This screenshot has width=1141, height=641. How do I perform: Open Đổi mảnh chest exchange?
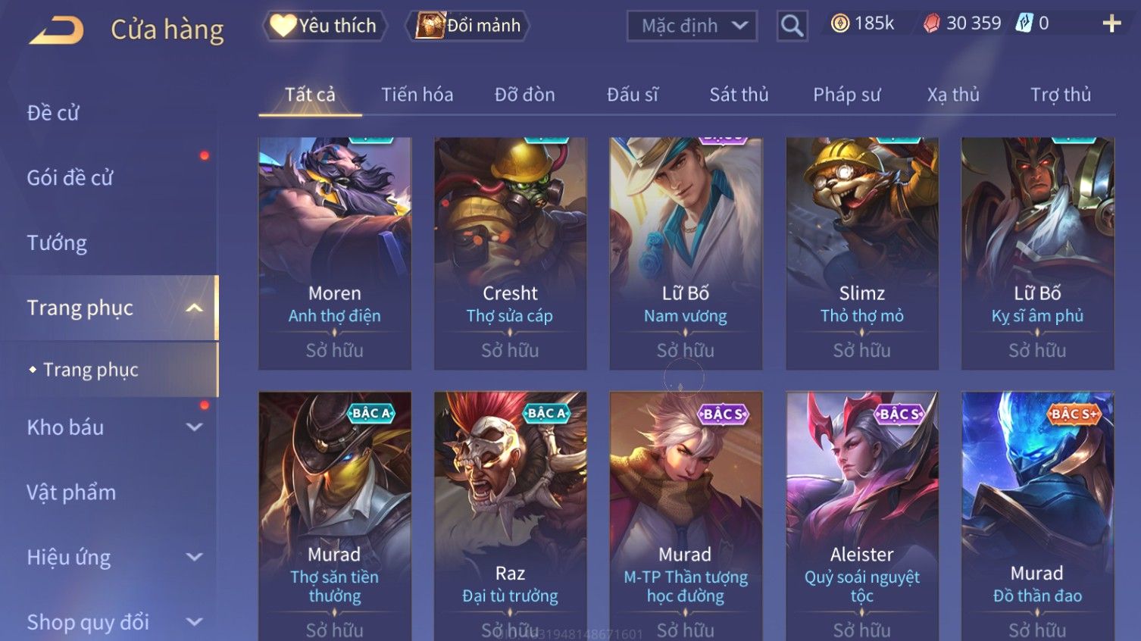(467, 26)
